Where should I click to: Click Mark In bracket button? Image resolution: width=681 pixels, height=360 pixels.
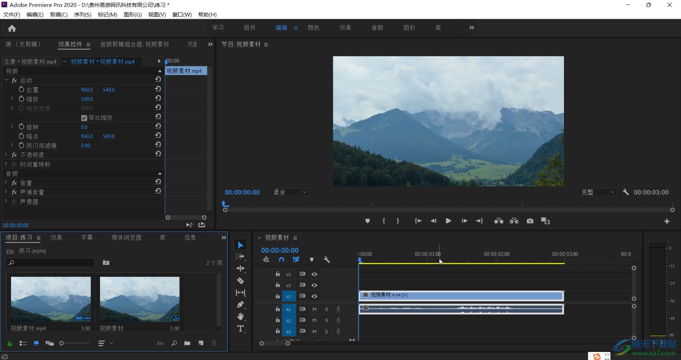pyautogui.click(x=383, y=221)
